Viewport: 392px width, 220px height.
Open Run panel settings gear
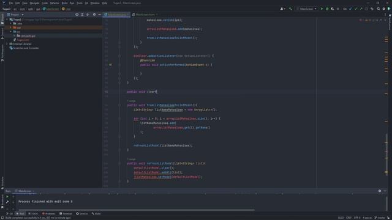(380, 191)
